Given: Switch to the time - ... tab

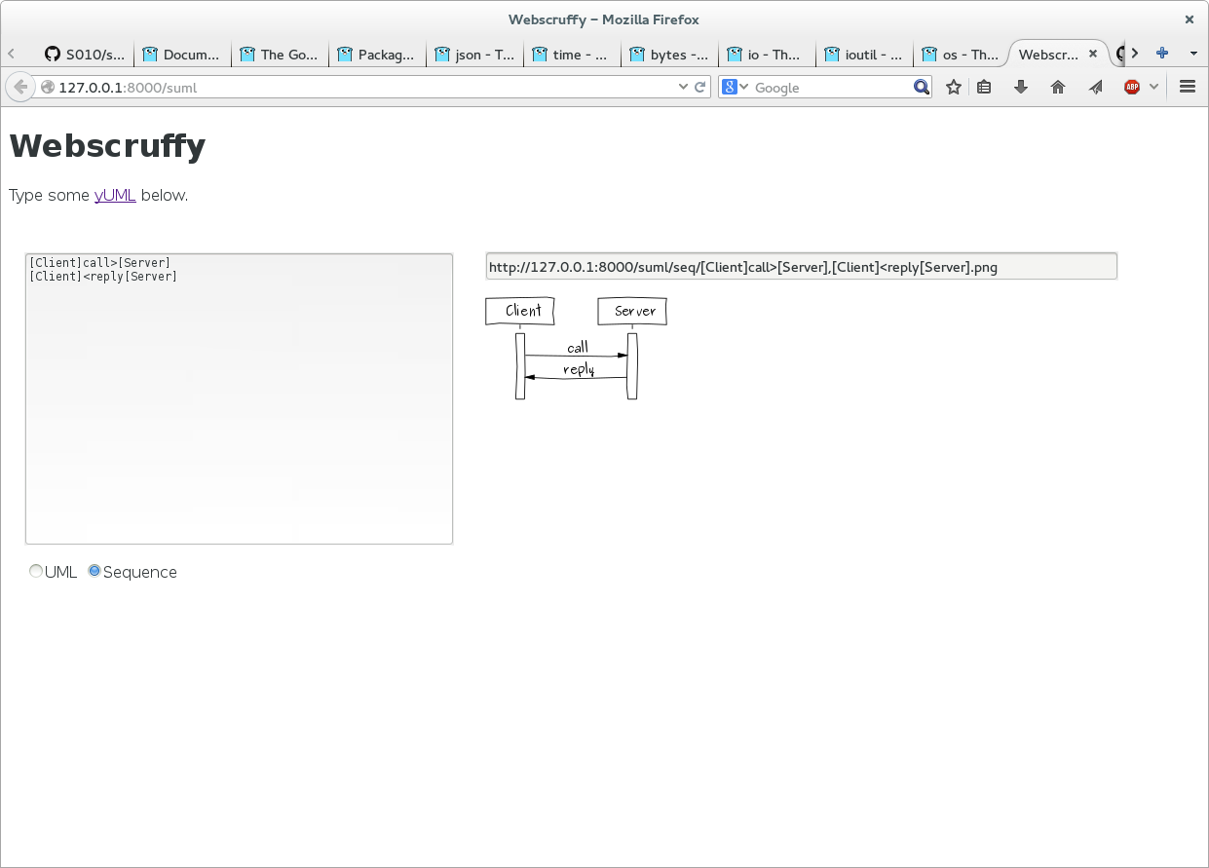Looking at the screenshot, I should click(x=572, y=55).
